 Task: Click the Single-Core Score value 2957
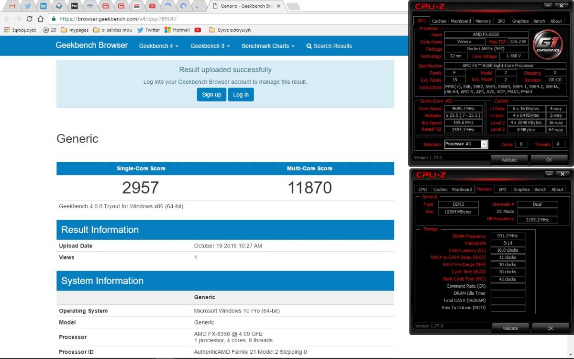pos(141,188)
